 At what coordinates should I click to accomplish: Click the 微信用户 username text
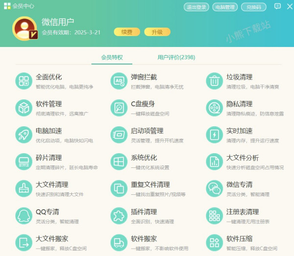tap(58, 22)
